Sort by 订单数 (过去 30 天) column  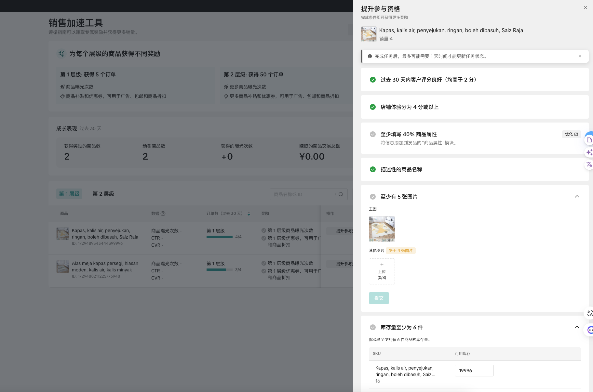pyautogui.click(x=249, y=214)
